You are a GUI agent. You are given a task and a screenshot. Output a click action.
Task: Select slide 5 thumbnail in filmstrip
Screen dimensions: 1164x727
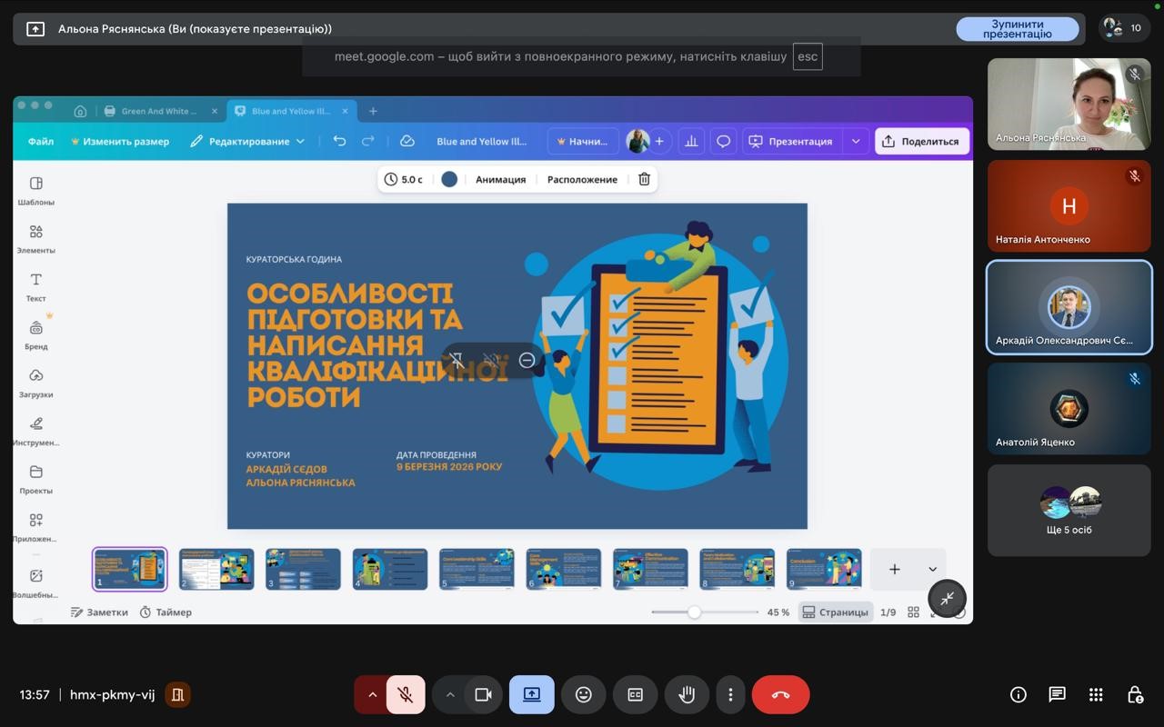(x=477, y=569)
